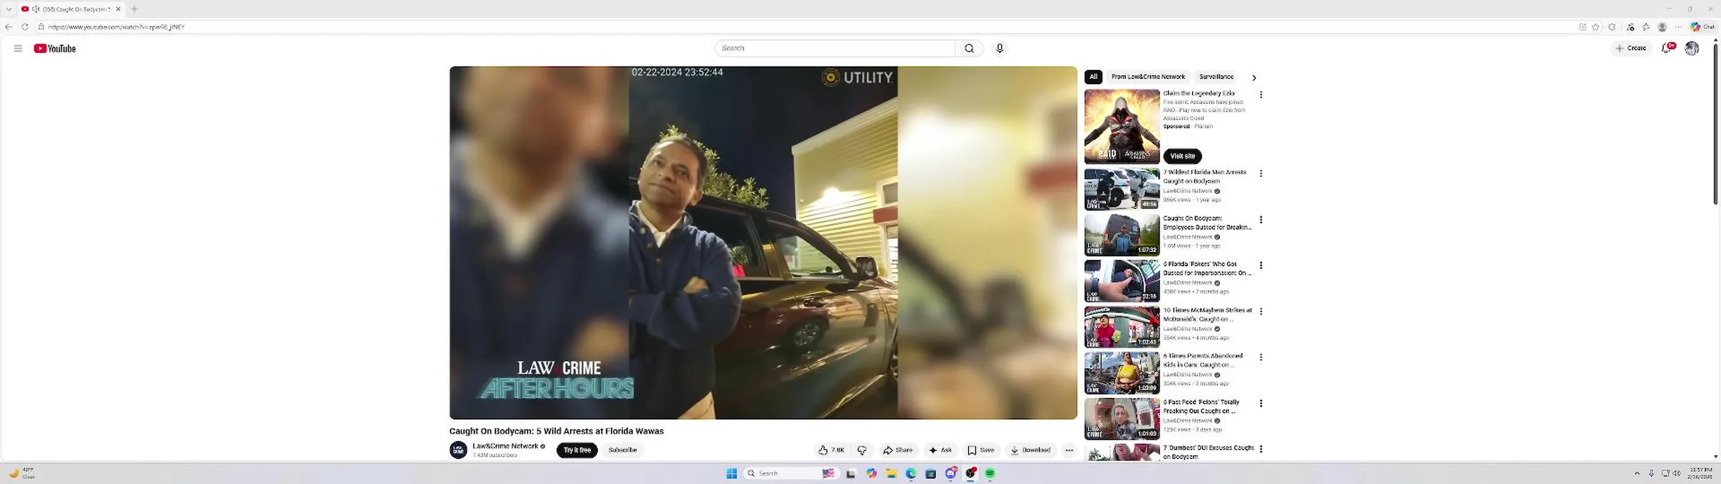Select the All filter chip
The width and height of the screenshot is (1721, 484).
(1093, 77)
